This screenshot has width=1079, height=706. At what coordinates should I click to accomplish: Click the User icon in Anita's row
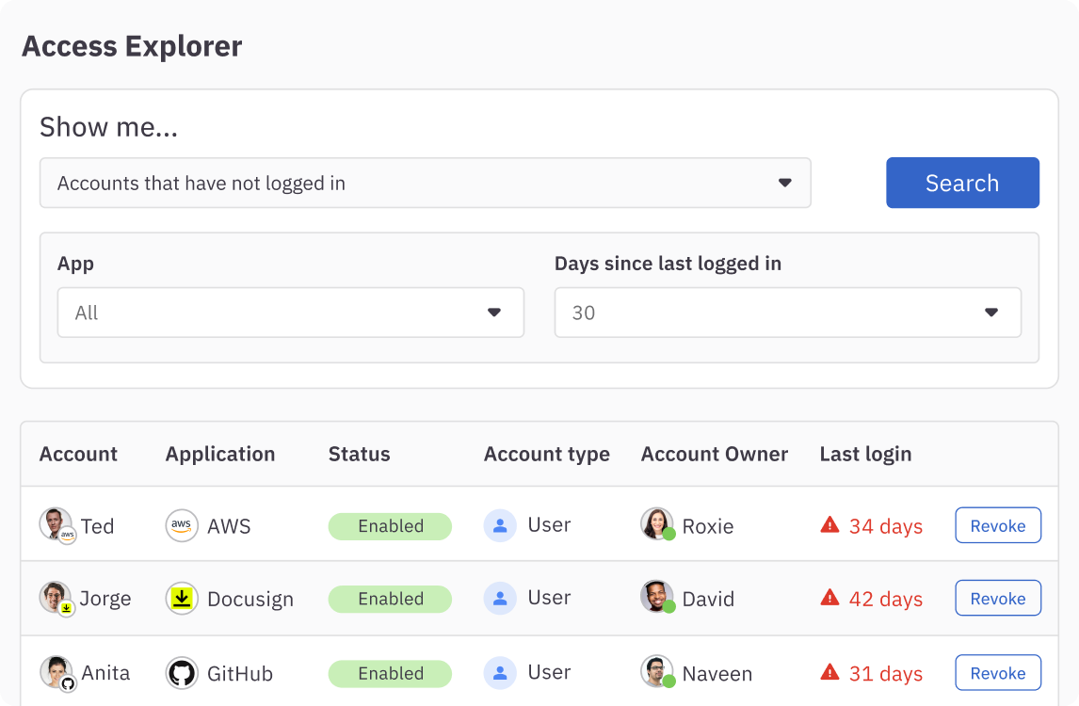(x=500, y=672)
